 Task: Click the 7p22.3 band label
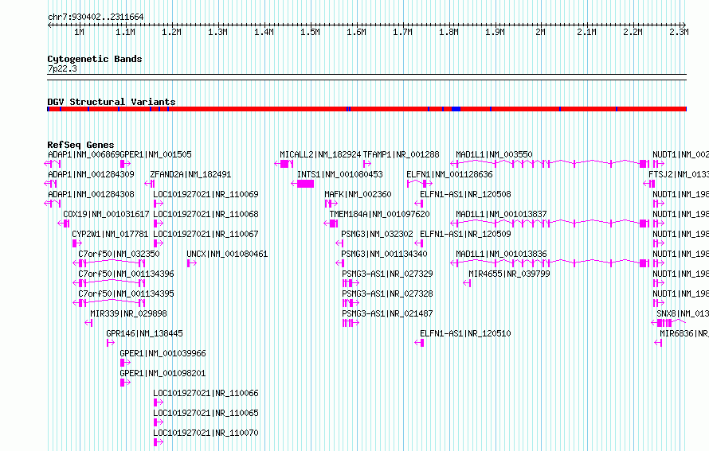(62, 68)
